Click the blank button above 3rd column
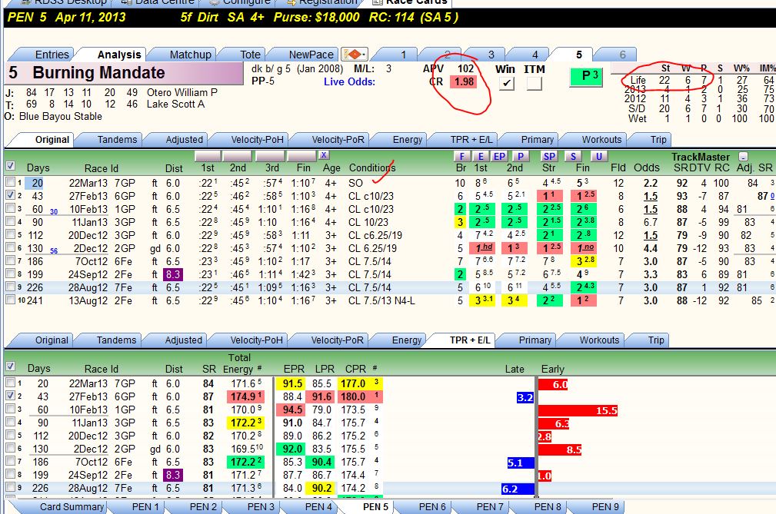This screenshot has height=514, width=776. 270,156
